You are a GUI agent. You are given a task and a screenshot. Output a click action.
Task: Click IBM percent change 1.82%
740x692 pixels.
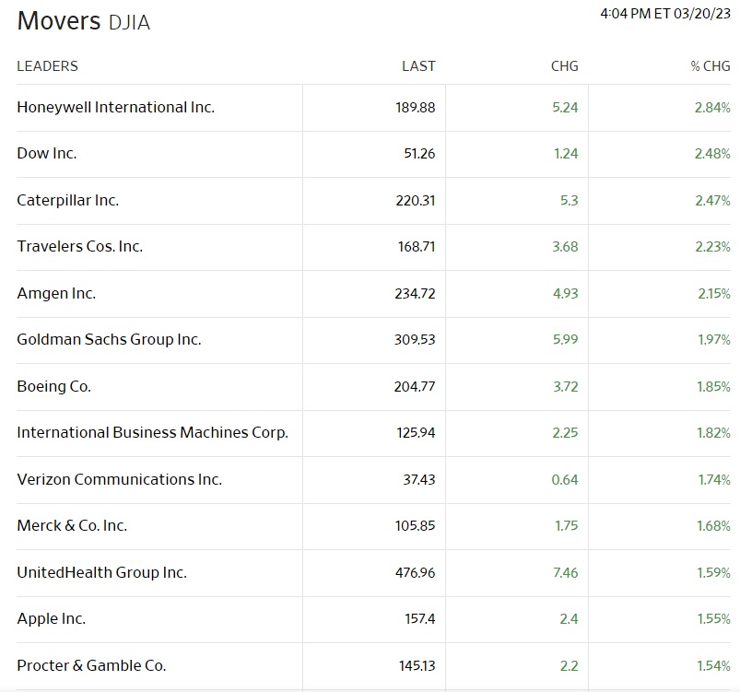[x=714, y=433]
